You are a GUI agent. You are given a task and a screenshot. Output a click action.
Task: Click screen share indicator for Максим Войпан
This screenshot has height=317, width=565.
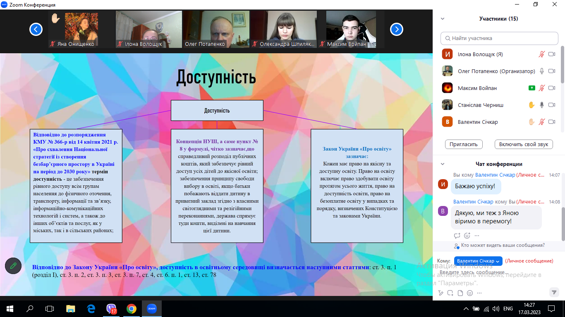click(x=531, y=88)
